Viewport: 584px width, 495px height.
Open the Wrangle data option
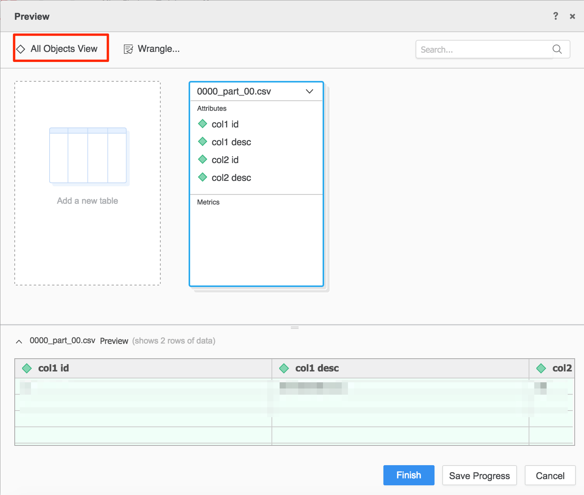(x=151, y=49)
